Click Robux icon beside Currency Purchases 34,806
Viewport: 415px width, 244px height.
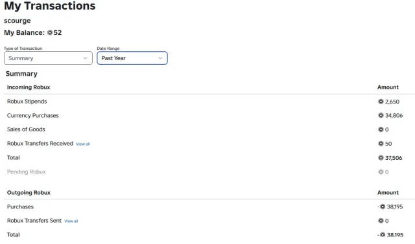pos(381,115)
